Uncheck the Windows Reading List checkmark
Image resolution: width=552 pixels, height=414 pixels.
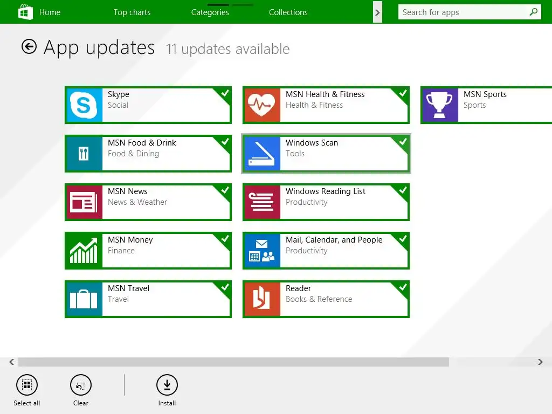(x=403, y=190)
